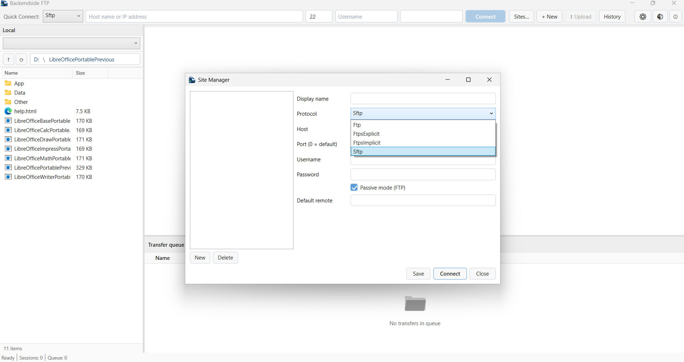Click Site Manager Password field
The height and width of the screenshot is (362, 684).
(423, 174)
